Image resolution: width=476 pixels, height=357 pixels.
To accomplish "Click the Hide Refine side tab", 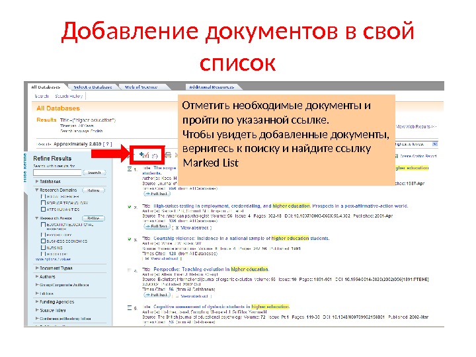I will pyautogui.click(x=25, y=167).
